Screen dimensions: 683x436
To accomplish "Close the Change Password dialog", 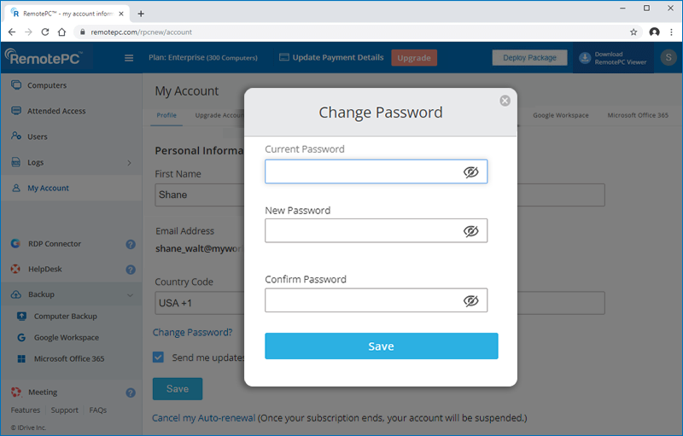I will click(x=505, y=101).
